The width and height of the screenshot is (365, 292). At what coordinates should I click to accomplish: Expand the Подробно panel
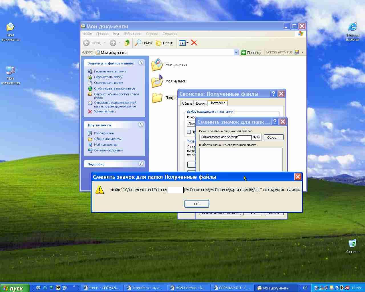point(141,164)
